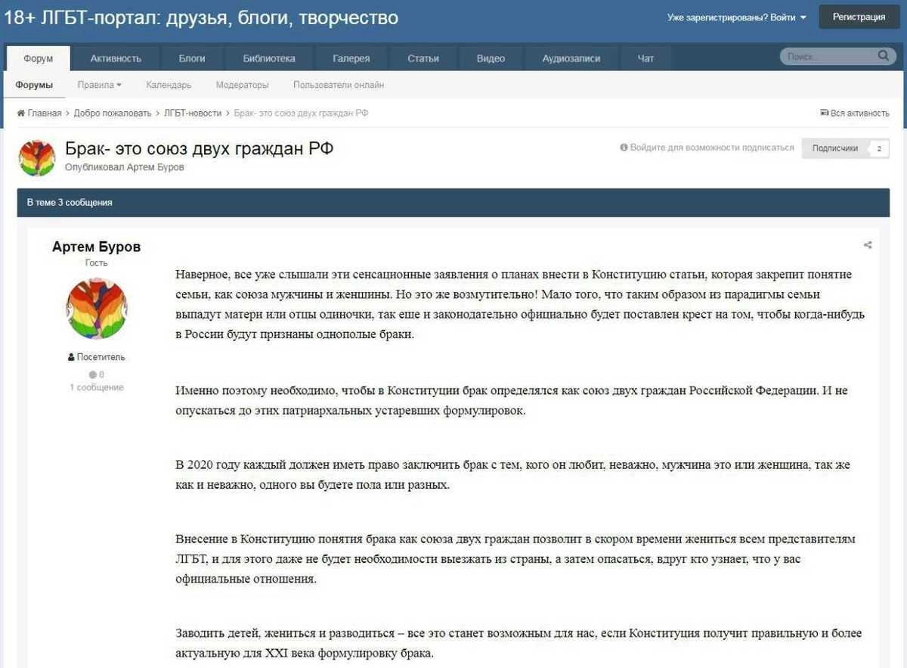The width and height of the screenshot is (907, 668).
Task: Open the Блоги tab
Action: click(192, 58)
